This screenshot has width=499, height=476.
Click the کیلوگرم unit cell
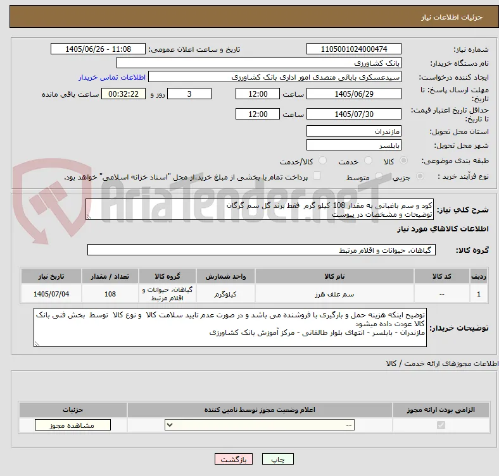click(x=225, y=294)
